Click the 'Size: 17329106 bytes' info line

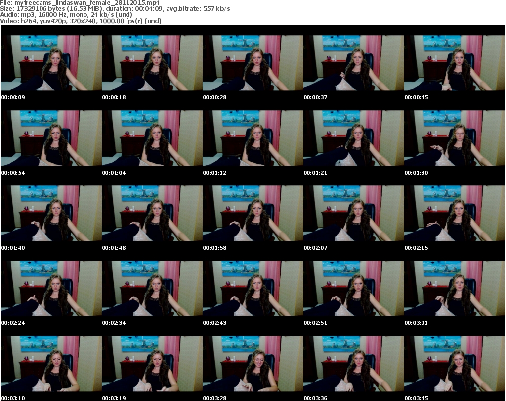[x=115, y=9]
